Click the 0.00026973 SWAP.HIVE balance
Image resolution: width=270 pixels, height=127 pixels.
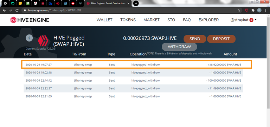150,38
